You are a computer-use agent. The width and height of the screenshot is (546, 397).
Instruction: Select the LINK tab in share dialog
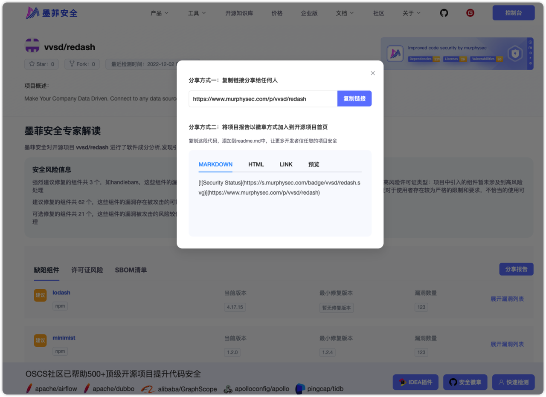286,164
